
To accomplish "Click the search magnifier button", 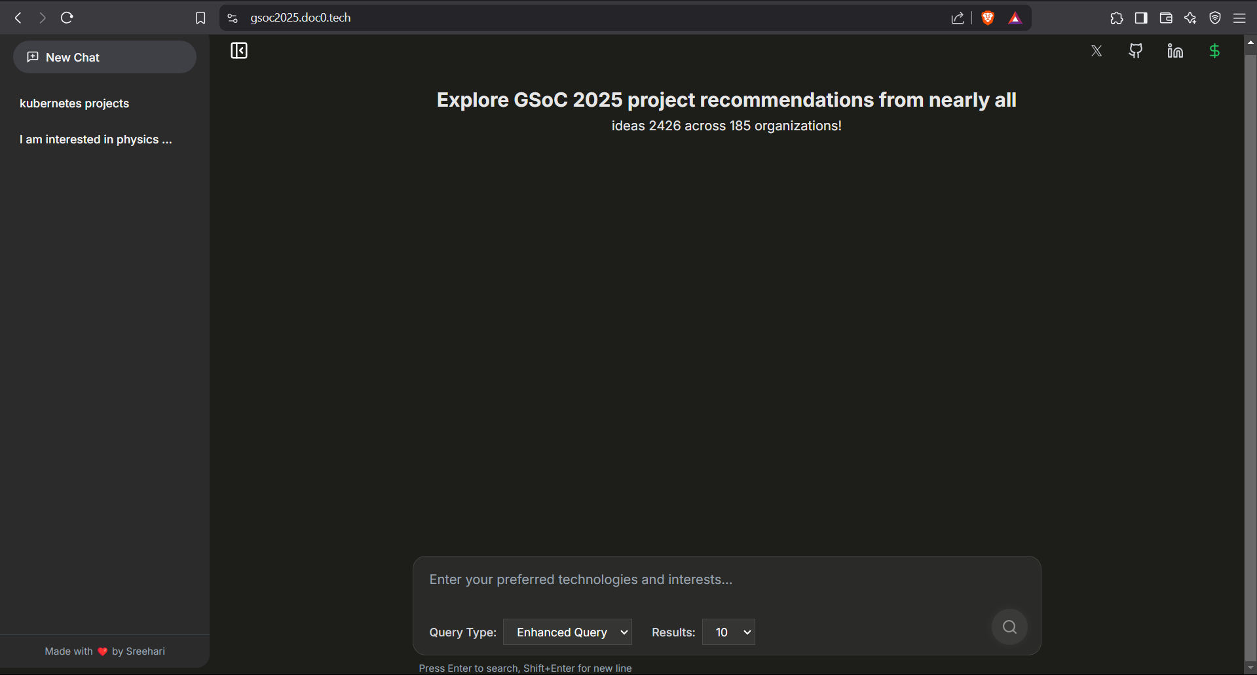I will pos(1009,627).
